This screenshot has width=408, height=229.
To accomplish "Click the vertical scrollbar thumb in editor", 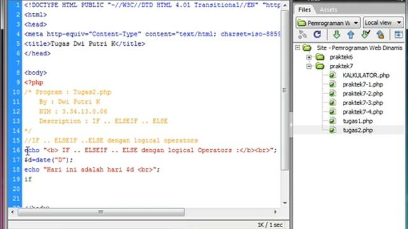I will click(x=285, y=90).
